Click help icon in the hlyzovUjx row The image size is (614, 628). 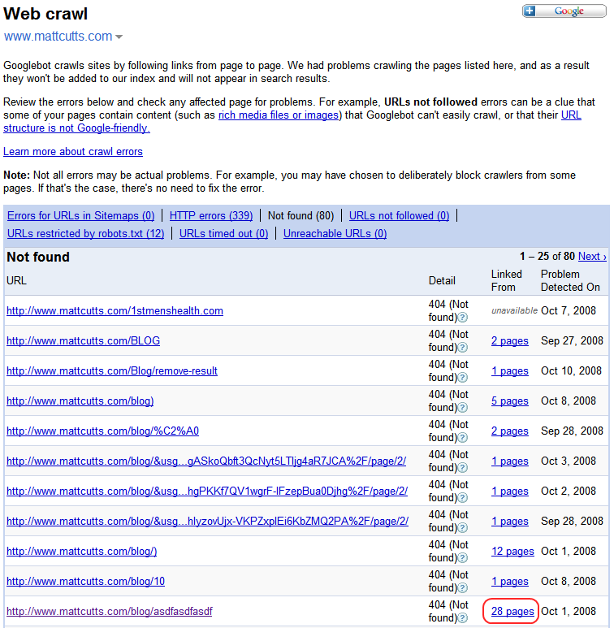pyautogui.click(x=462, y=528)
